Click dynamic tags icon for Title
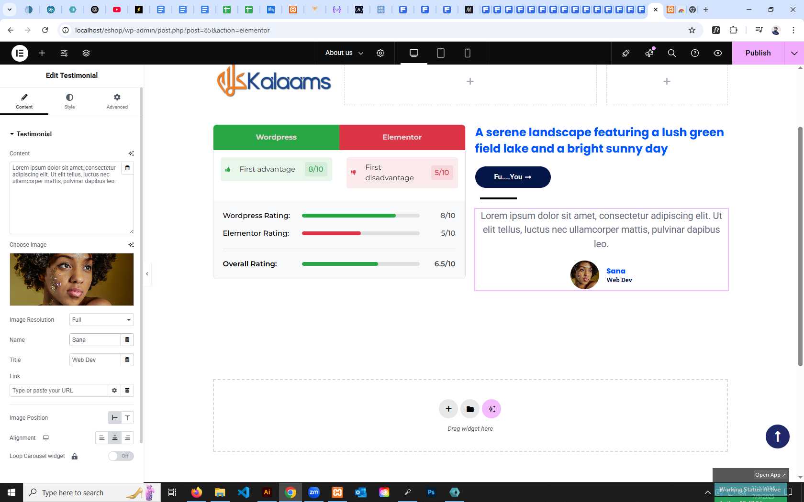 point(127,360)
